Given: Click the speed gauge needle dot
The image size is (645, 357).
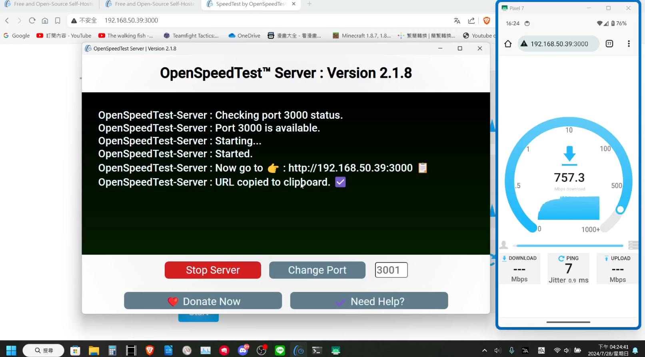Looking at the screenshot, I should pos(620,209).
